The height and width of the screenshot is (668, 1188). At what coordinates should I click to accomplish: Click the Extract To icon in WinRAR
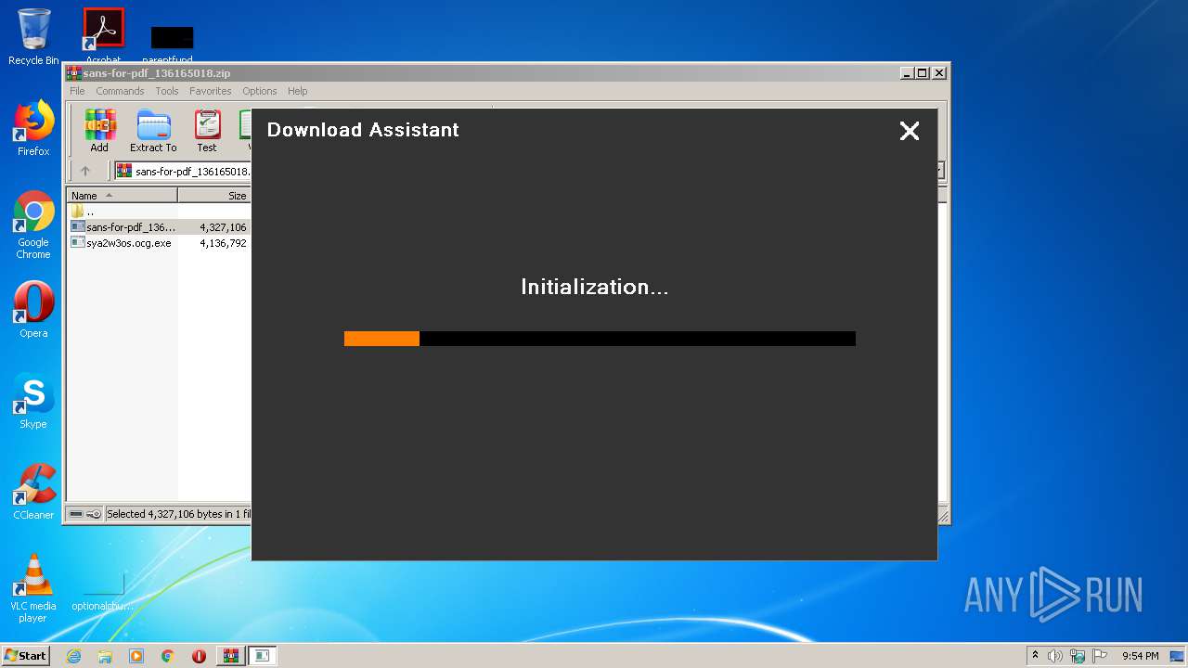point(153,131)
